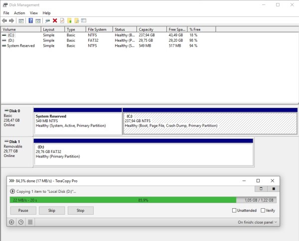Open the On finish: close panel dropdown

click(257, 222)
